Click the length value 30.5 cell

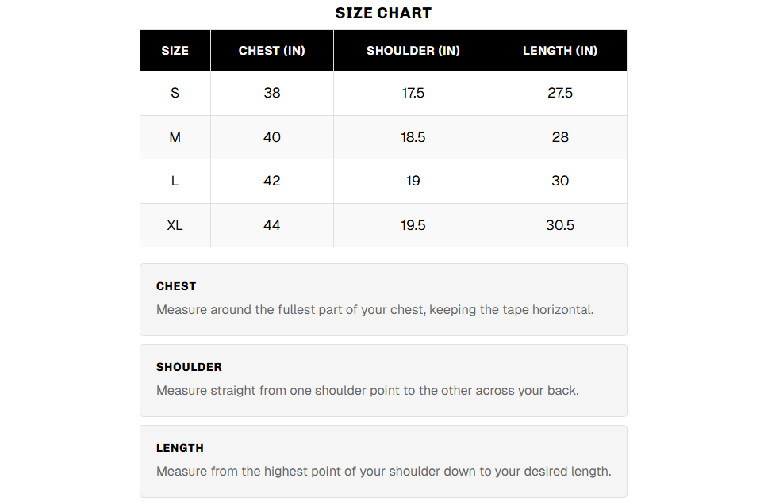click(x=559, y=225)
